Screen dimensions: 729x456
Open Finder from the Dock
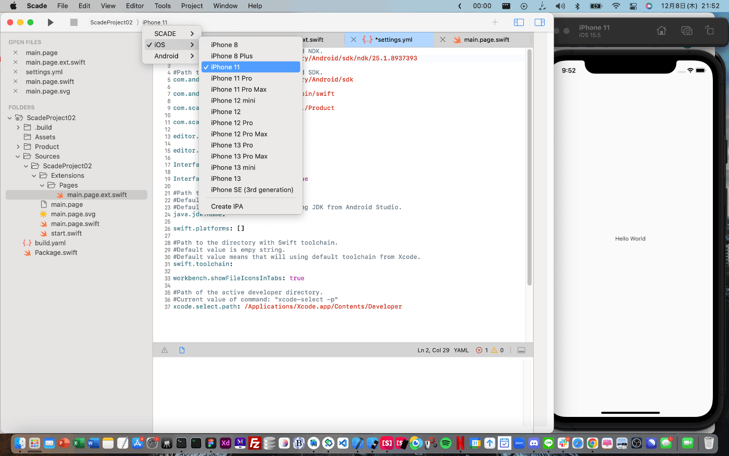coord(20,443)
